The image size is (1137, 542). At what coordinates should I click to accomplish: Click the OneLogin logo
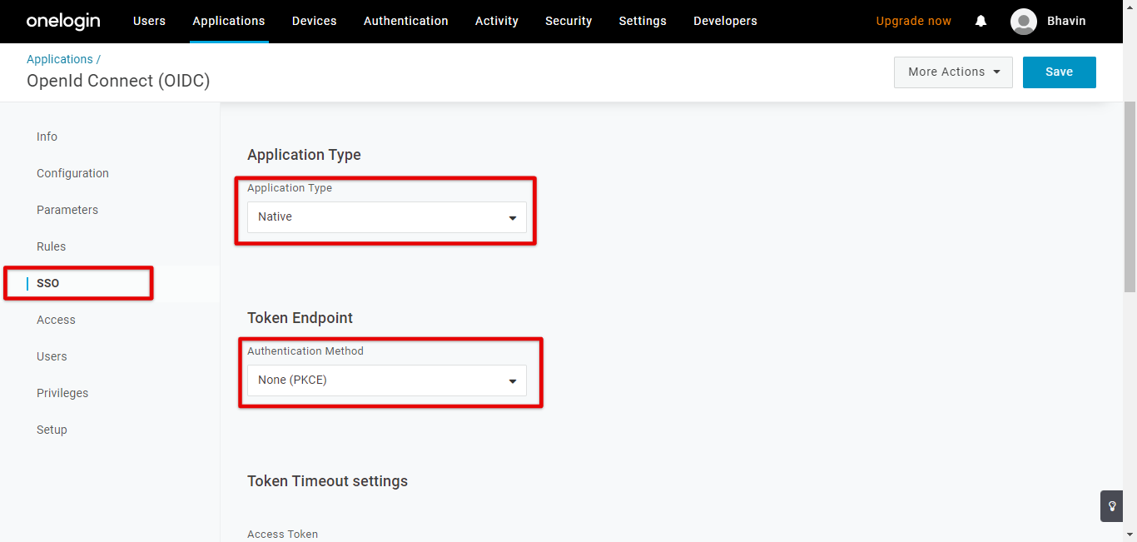click(x=63, y=21)
